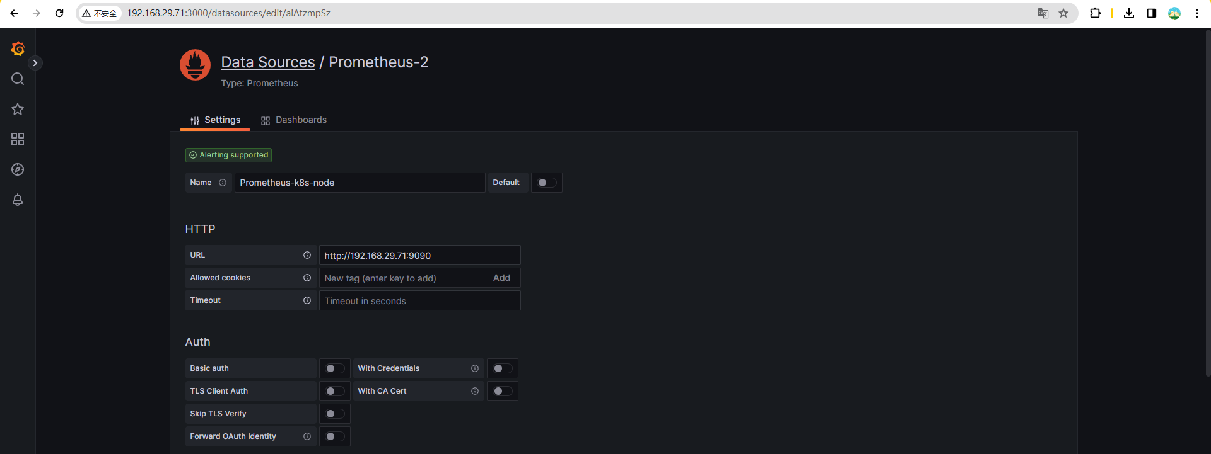Click the Prometheus flame logo
The height and width of the screenshot is (454, 1211).
click(x=196, y=65)
